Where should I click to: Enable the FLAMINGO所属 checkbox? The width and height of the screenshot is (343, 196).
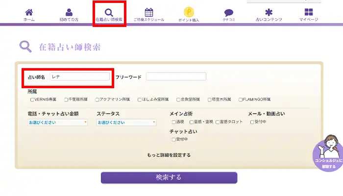241,99
